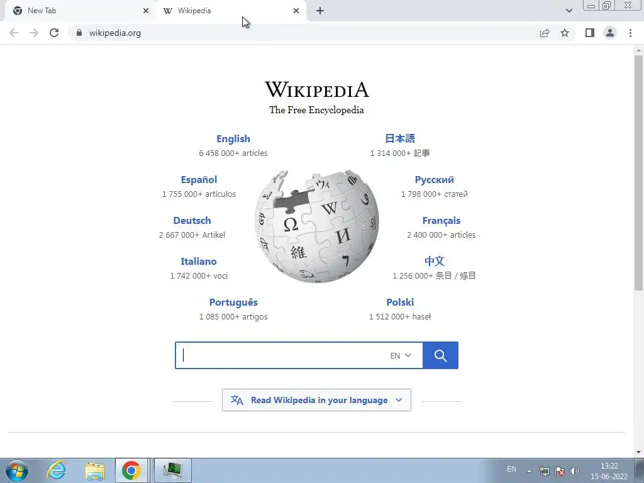644x483 pixels.
Task: Open Chrome three-dot menu
Action: tap(630, 33)
